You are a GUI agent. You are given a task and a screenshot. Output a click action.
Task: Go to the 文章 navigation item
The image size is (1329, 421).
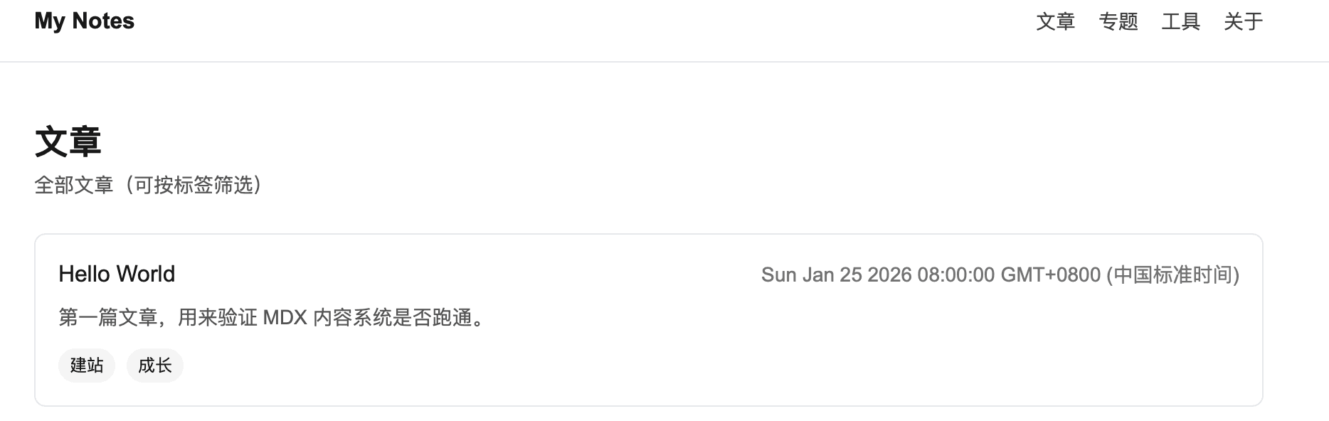click(1055, 22)
